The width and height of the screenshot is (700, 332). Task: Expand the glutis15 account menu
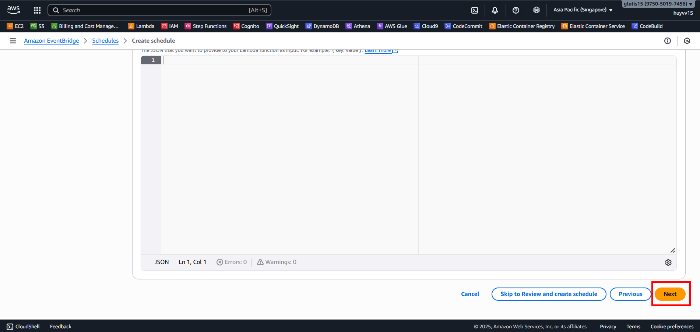657,4
